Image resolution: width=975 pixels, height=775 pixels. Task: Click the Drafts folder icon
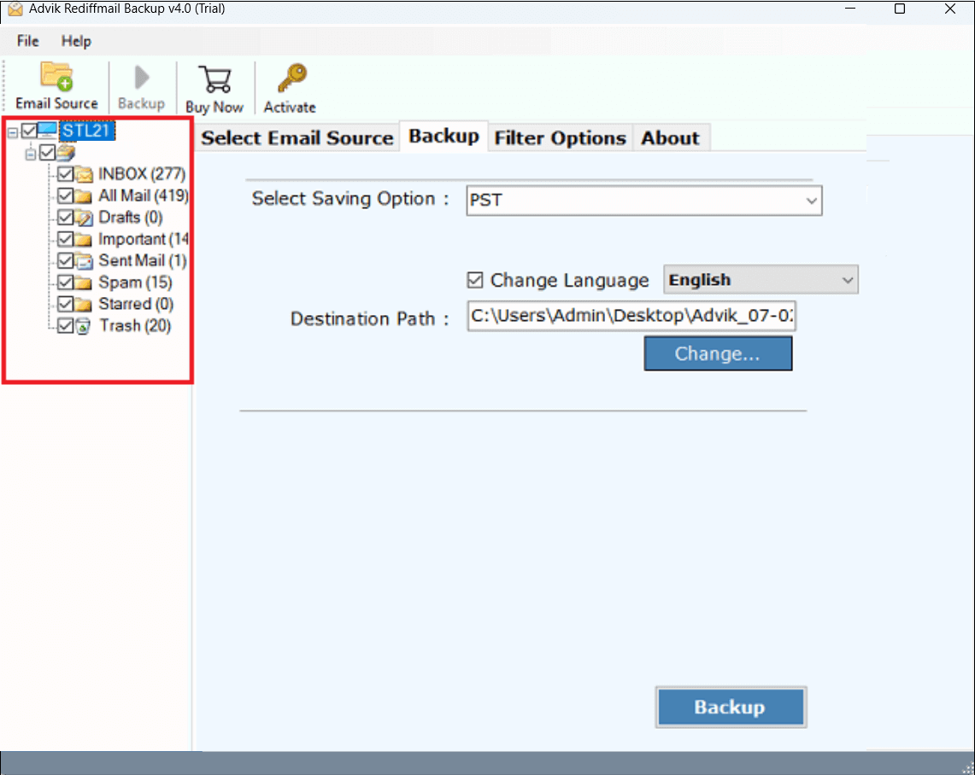(x=84, y=218)
